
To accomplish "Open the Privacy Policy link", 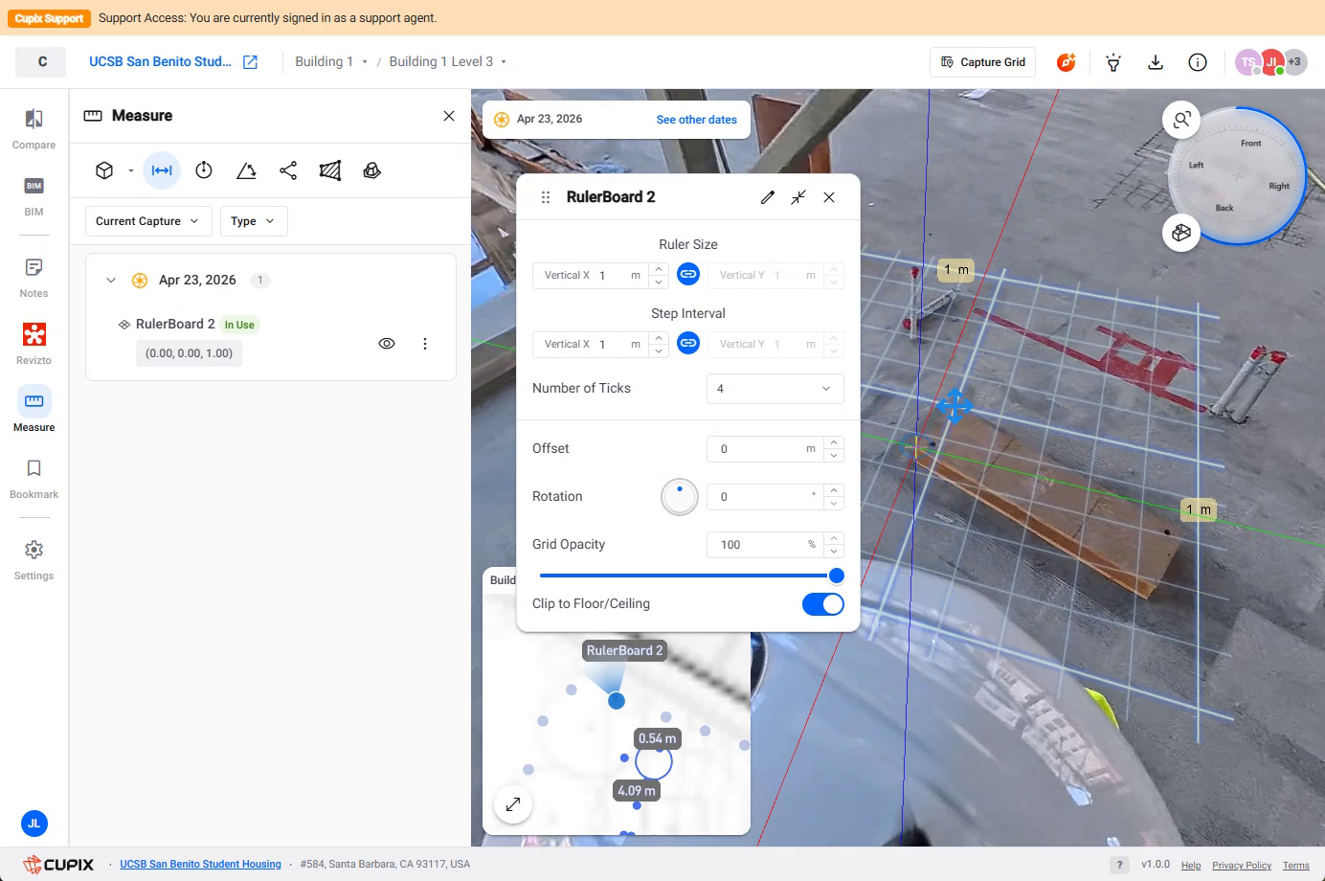I will tap(1242, 866).
